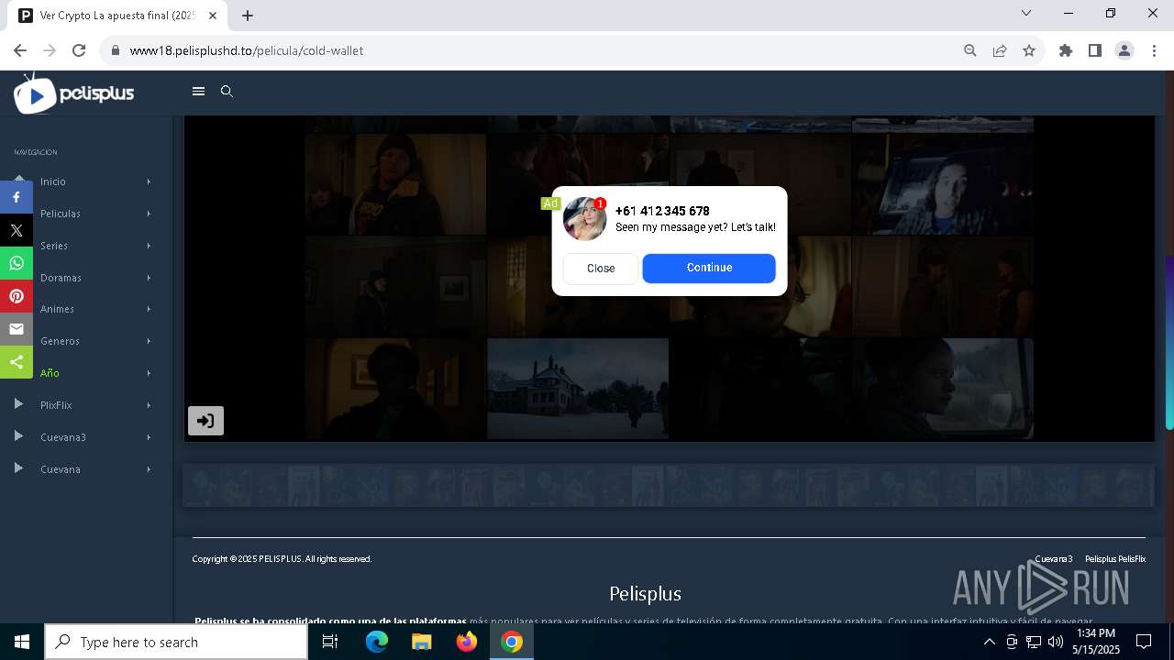Bookmark this page with star icon

pyautogui.click(x=1029, y=50)
